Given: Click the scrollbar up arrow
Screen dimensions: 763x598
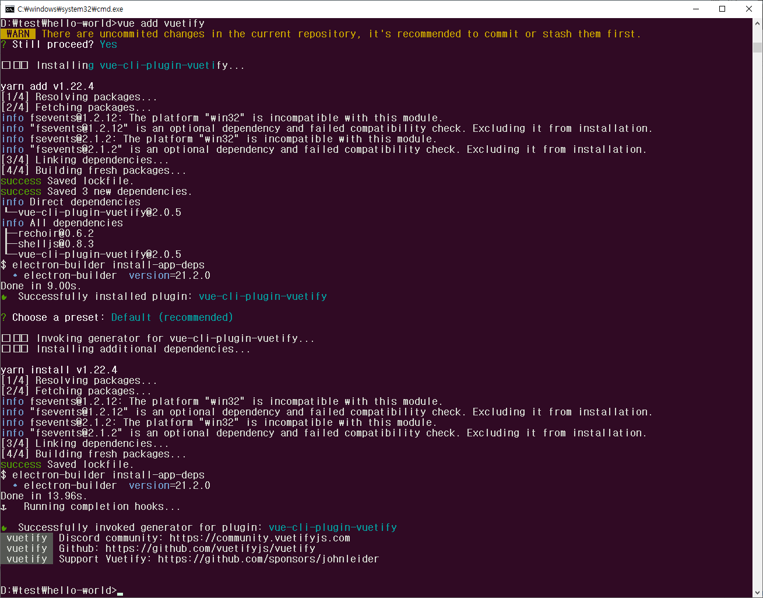Looking at the screenshot, I should pyautogui.click(x=758, y=23).
